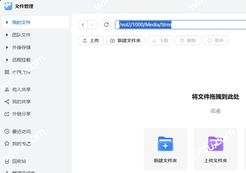Open 回收站 recycle bin
The height and width of the screenshot is (173, 246).
pyautogui.click(x=19, y=161)
